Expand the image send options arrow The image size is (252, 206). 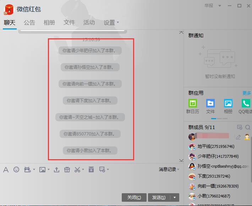(x=48, y=169)
